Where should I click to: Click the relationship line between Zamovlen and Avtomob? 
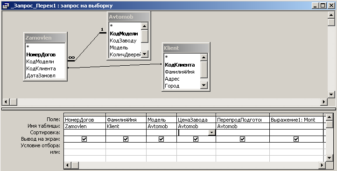point(87,47)
